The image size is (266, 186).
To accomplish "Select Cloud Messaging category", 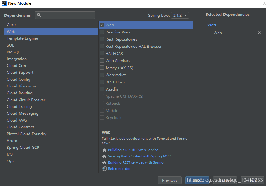I will [51, 113].
